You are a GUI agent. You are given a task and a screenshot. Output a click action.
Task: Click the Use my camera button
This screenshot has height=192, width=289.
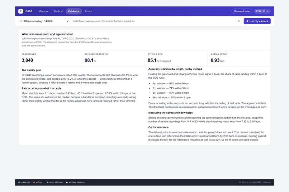coord(257,21)
